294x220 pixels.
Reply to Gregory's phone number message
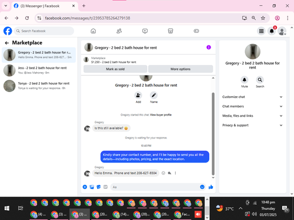(169, 173)
